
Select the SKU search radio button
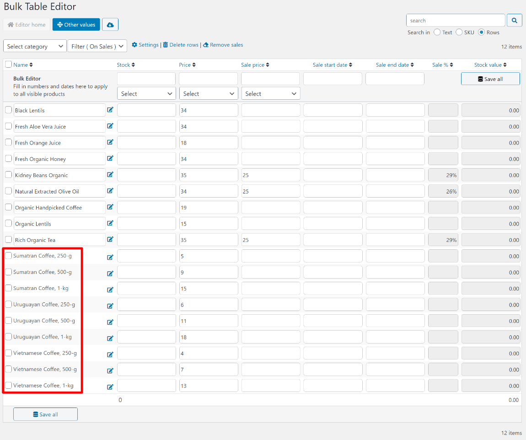pos(459,32)
